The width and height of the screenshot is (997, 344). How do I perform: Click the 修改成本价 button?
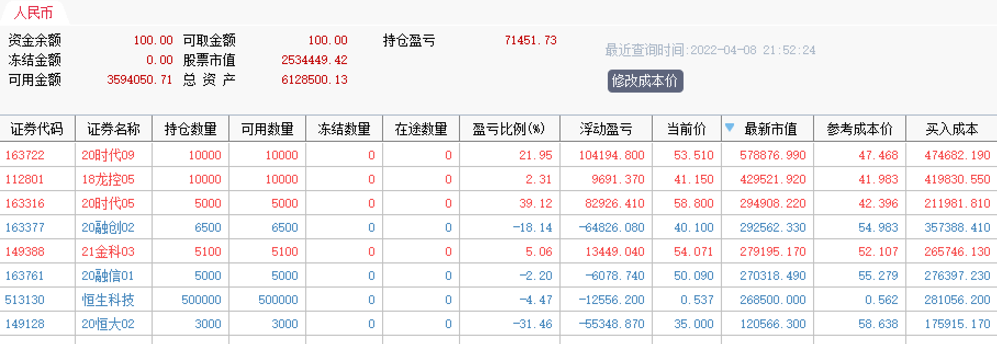click(645, 81)
